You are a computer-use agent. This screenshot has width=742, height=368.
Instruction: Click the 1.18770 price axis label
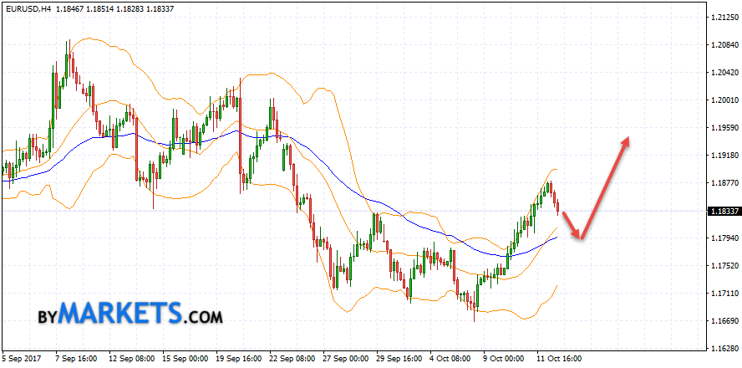720,183
